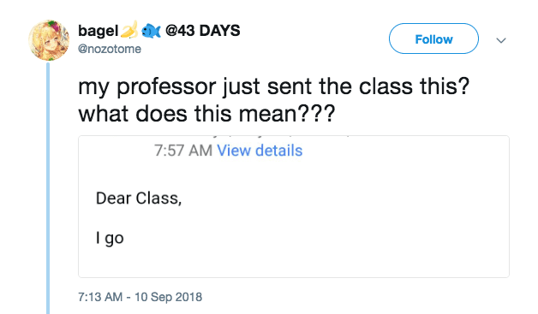Click the 'I go' message line
This screenshot has width=538, height=314.
pyautogui.click(x=110, y=238)
